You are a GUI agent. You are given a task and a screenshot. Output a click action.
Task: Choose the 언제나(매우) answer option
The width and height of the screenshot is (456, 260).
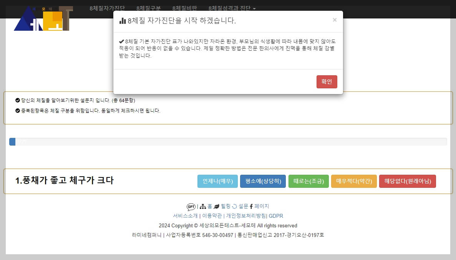coord(217,181)
